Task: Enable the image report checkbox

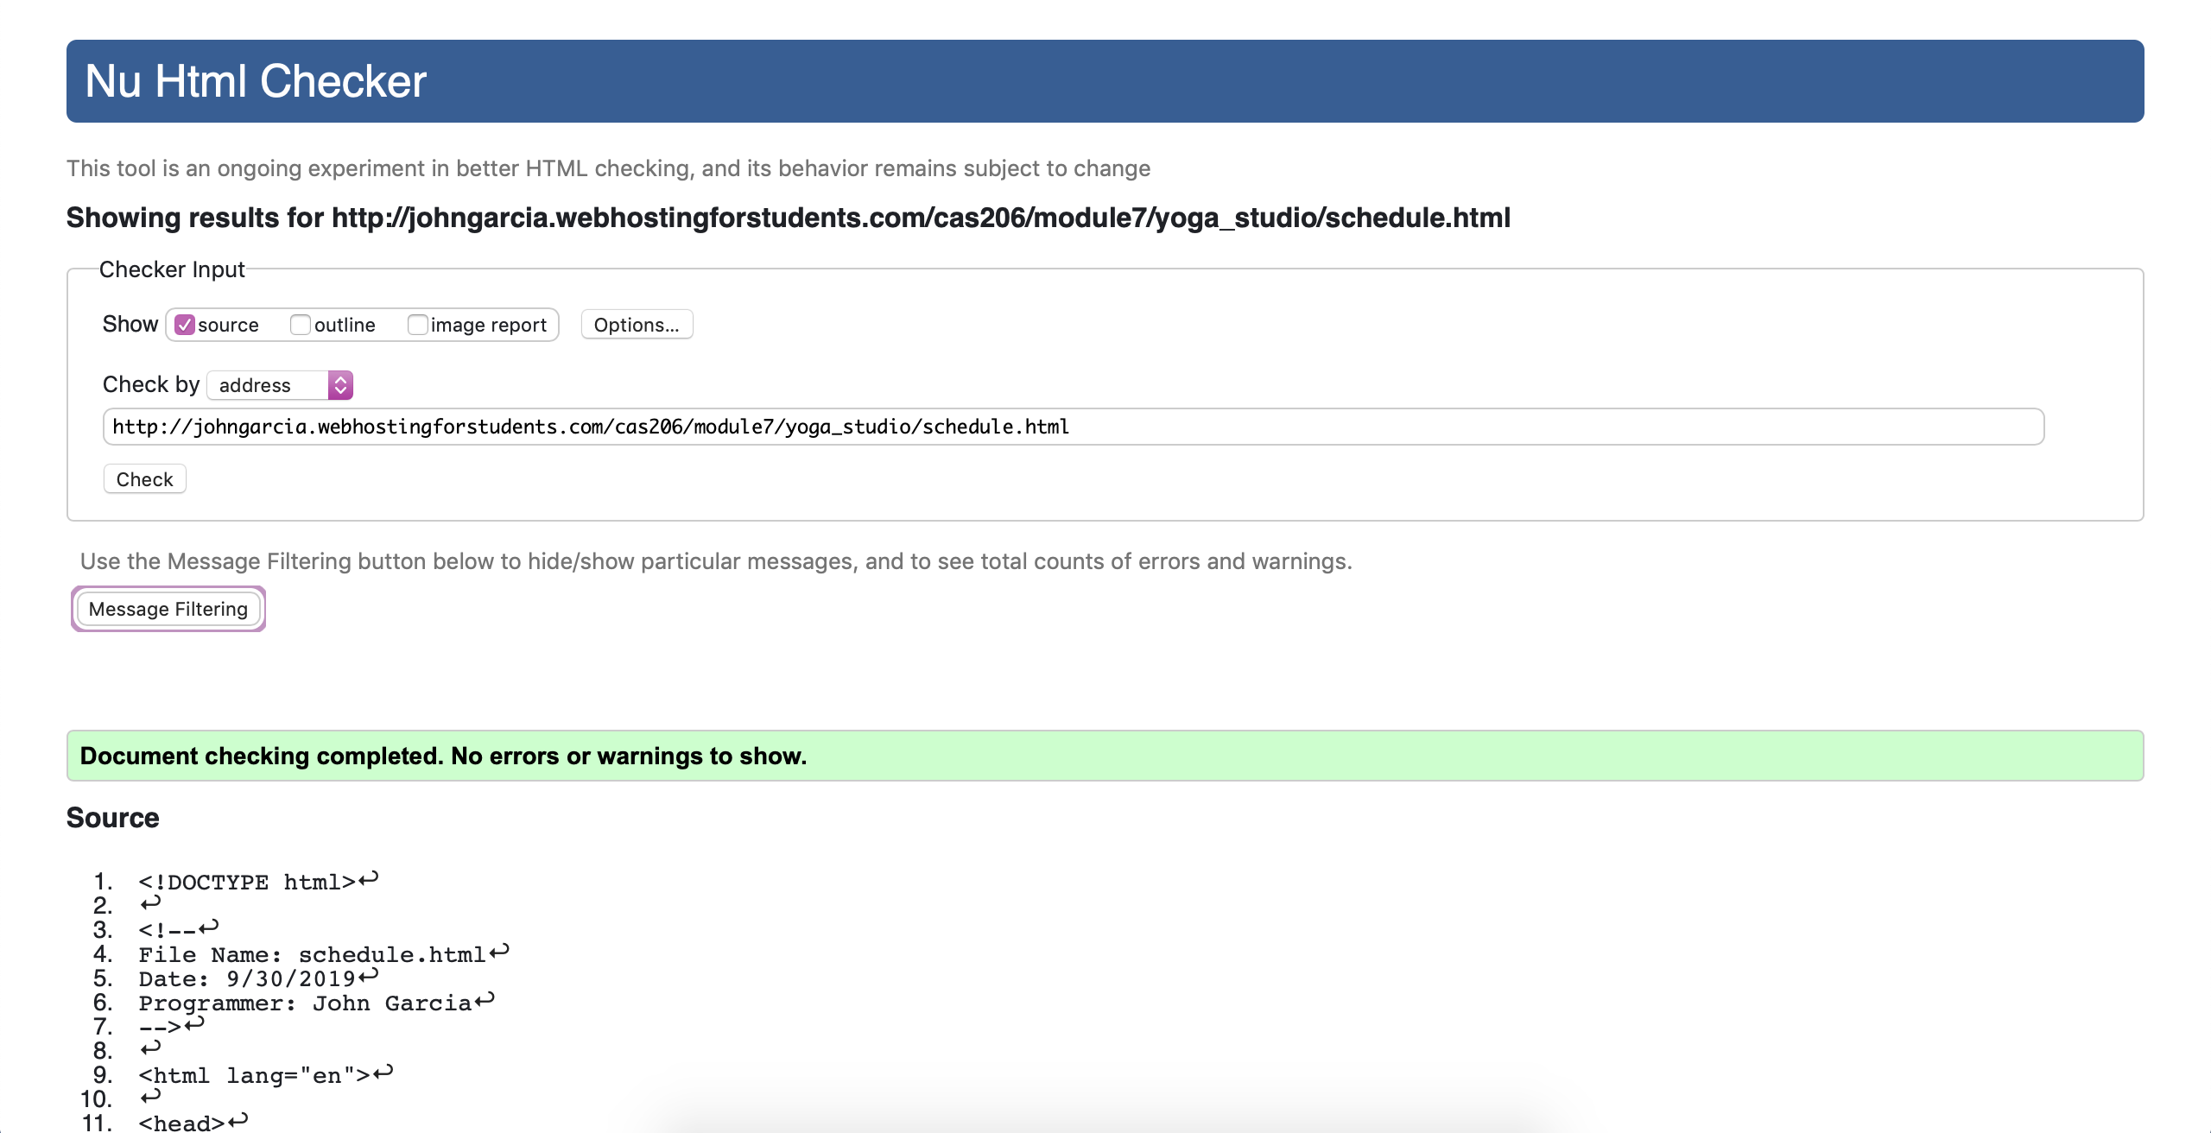Action: point(417,325)
